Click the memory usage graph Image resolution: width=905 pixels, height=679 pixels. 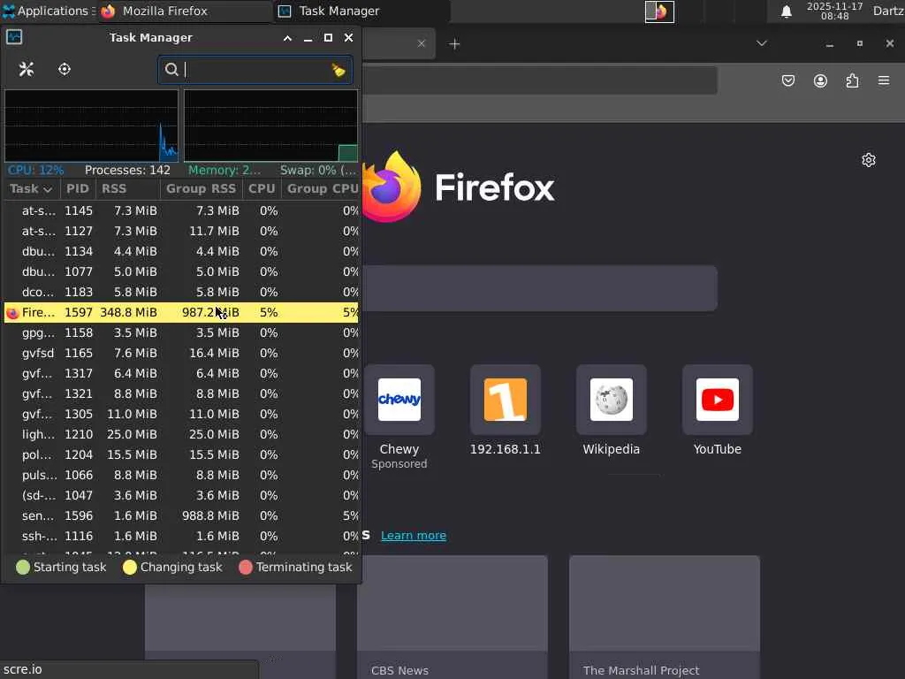270,126
